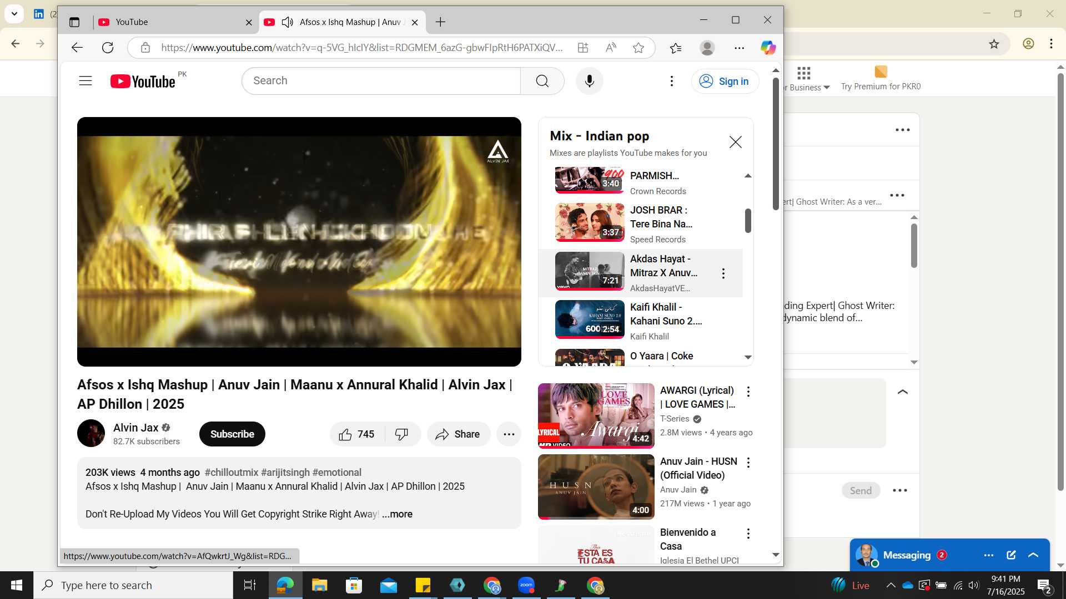This screenshot has height=599, width=1066.
Task: Open the Windows volume control
Action: coord(974,585)
